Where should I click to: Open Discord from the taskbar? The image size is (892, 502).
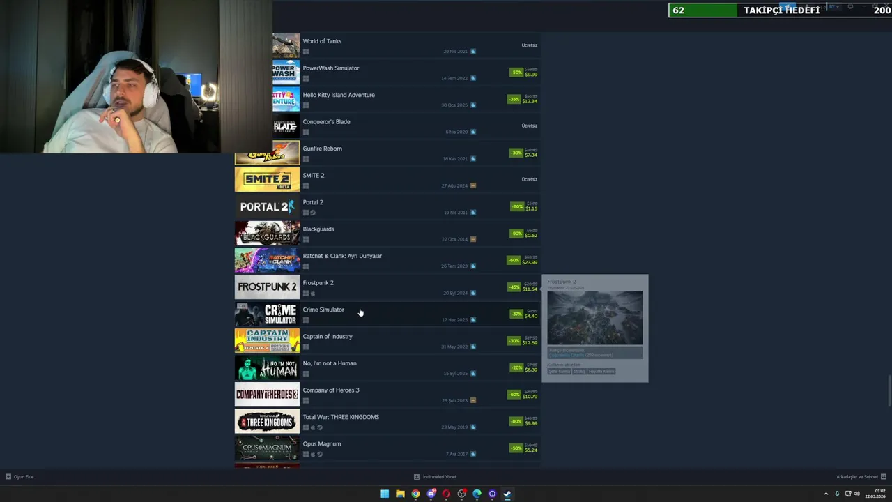[x=431, y=494]
